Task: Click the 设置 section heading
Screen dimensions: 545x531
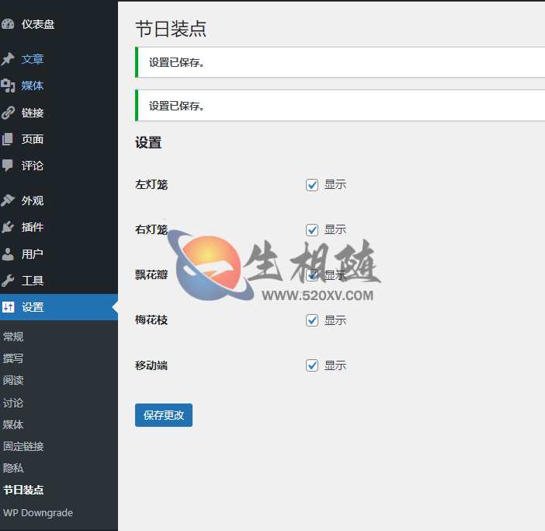Action: coord(148,143)
